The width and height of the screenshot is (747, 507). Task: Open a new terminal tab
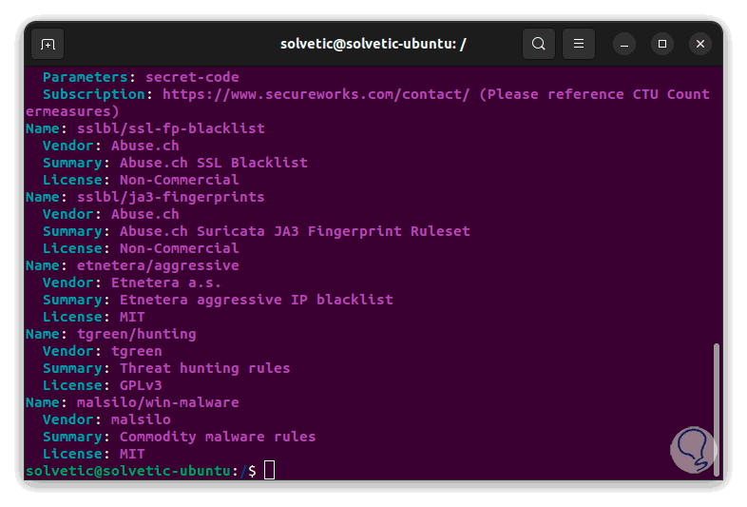coord(48,44)
